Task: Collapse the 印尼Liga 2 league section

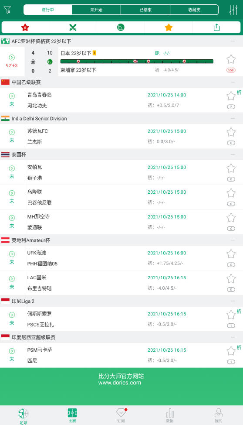Action: [x=233, y=301]
